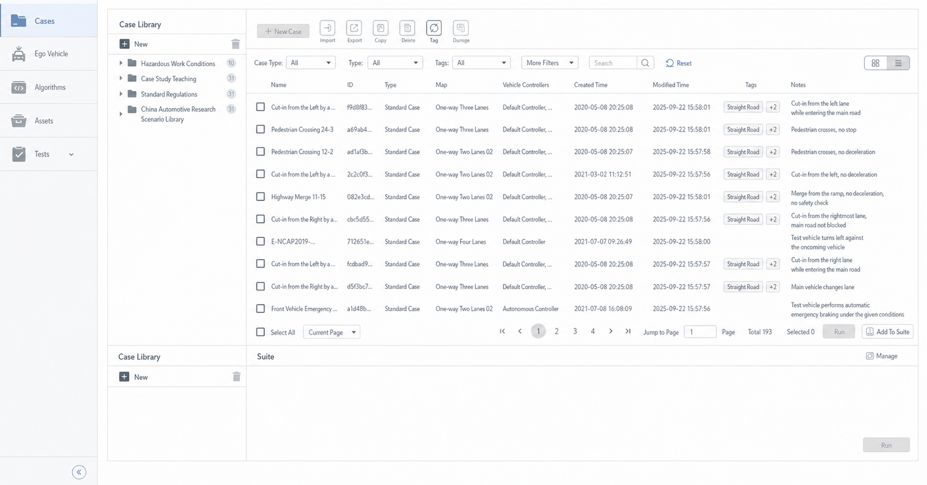
Task: Click the Vehicle Controllers column header
Action: 526,85
